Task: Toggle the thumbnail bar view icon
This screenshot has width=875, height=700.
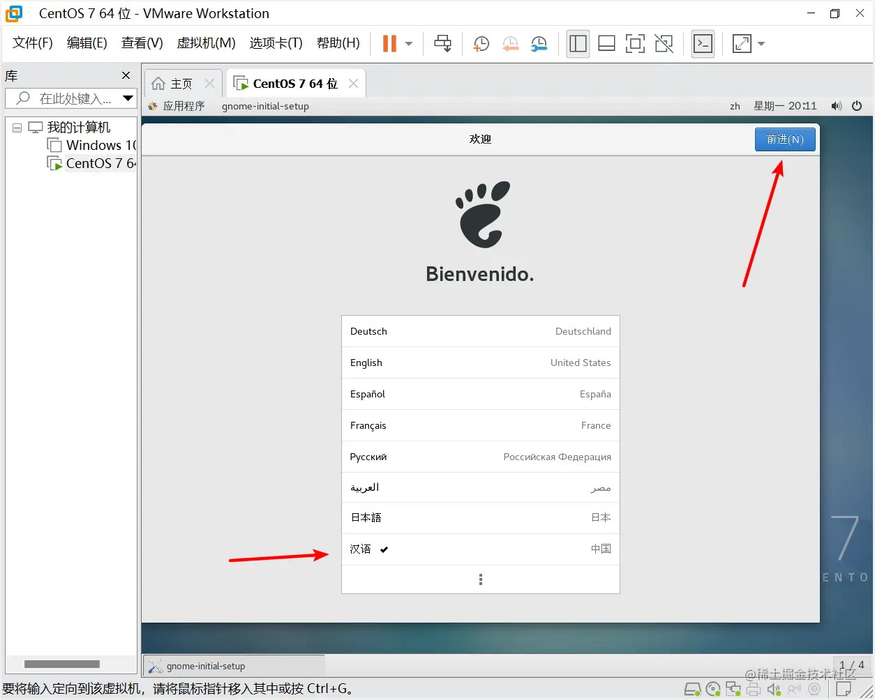Action: click(606, 43)
